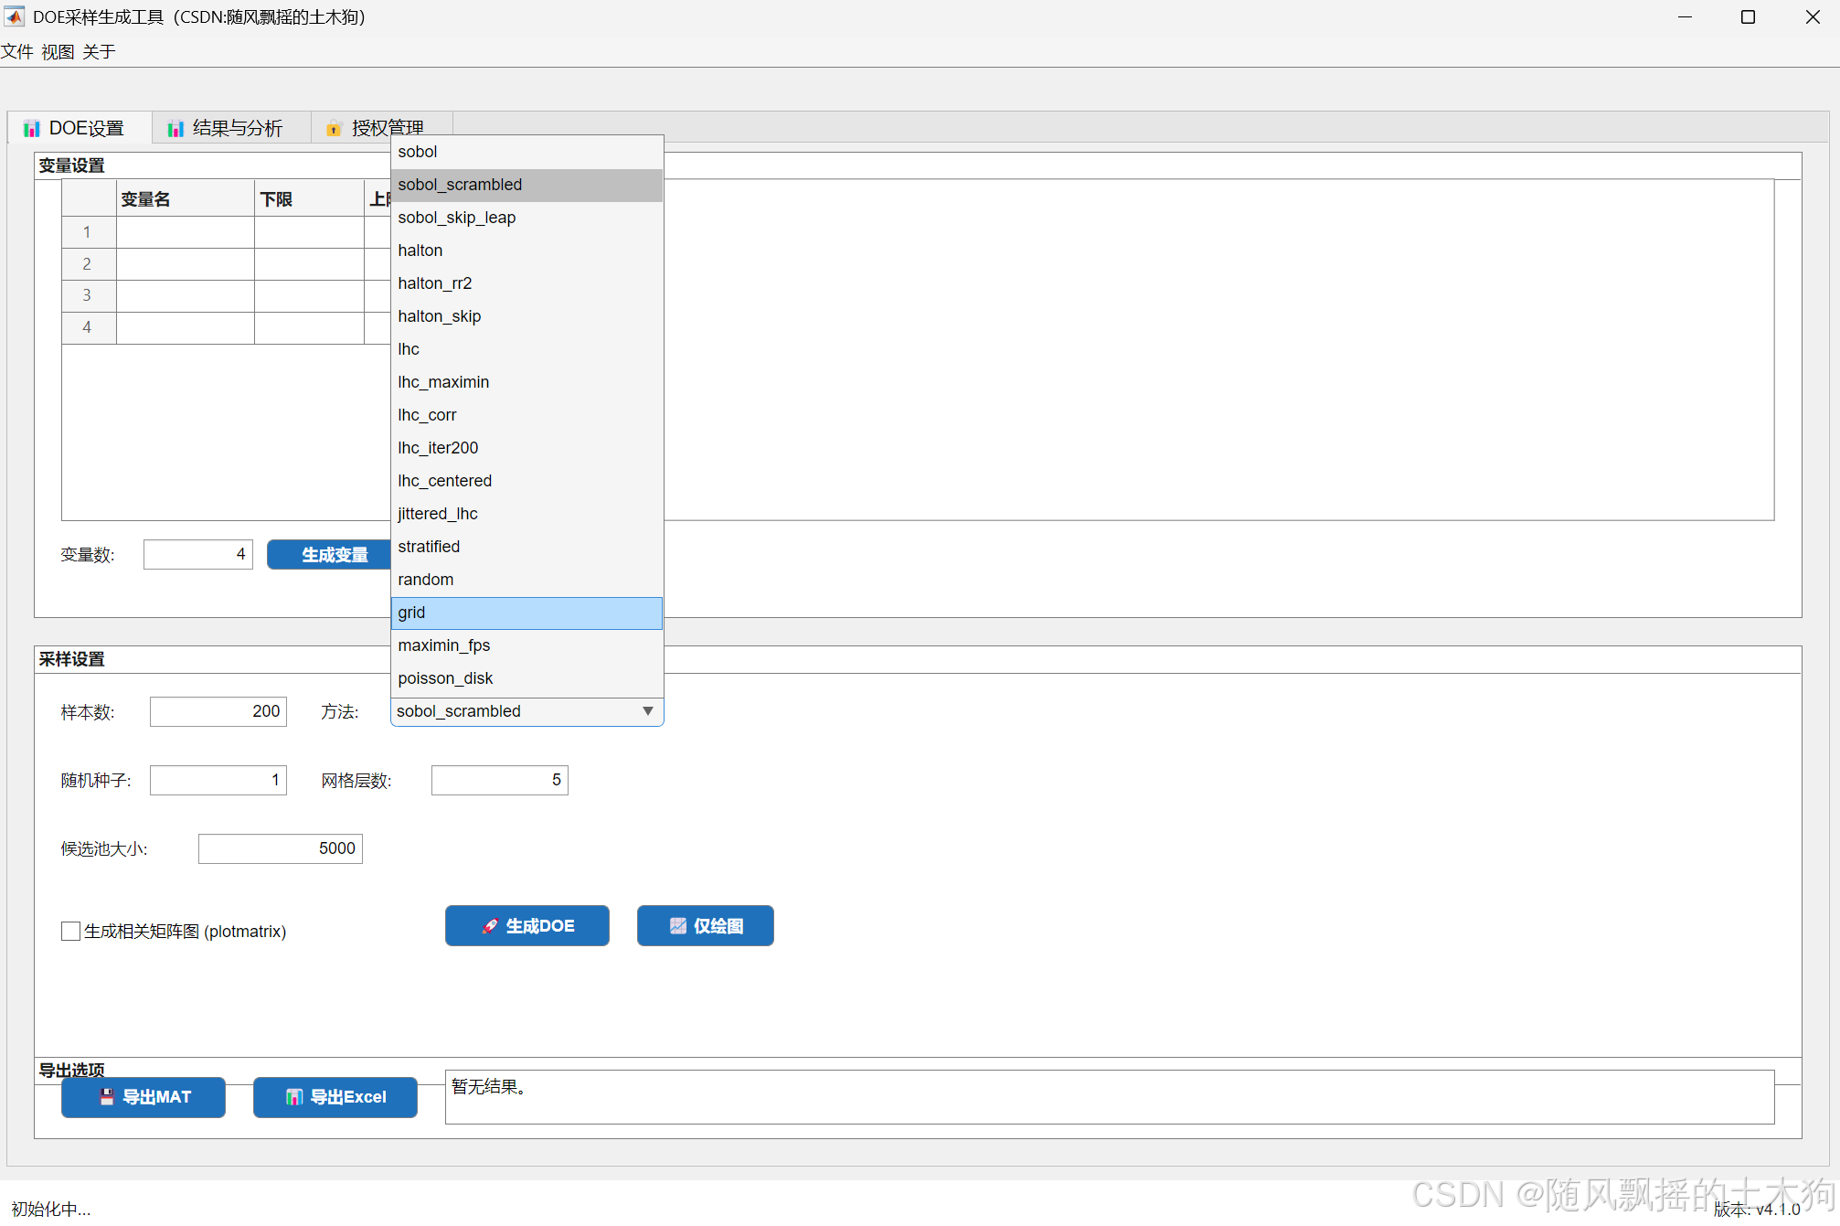Open the 文件 menu

coord(16,52)
